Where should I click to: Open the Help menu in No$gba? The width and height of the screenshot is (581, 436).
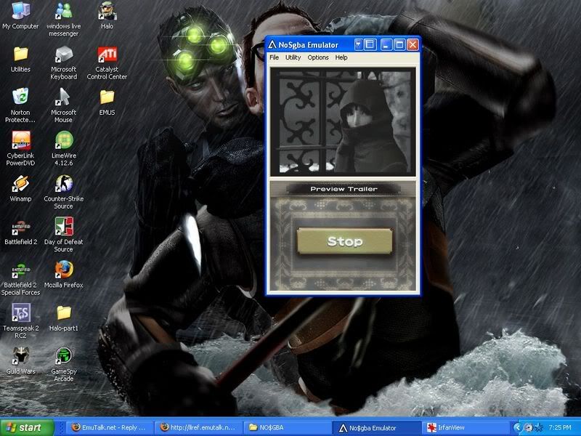(x=341, y=57)
